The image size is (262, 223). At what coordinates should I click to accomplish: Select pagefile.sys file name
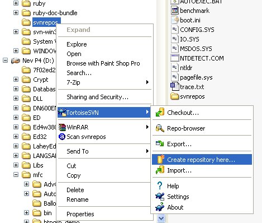click(196, 77)
